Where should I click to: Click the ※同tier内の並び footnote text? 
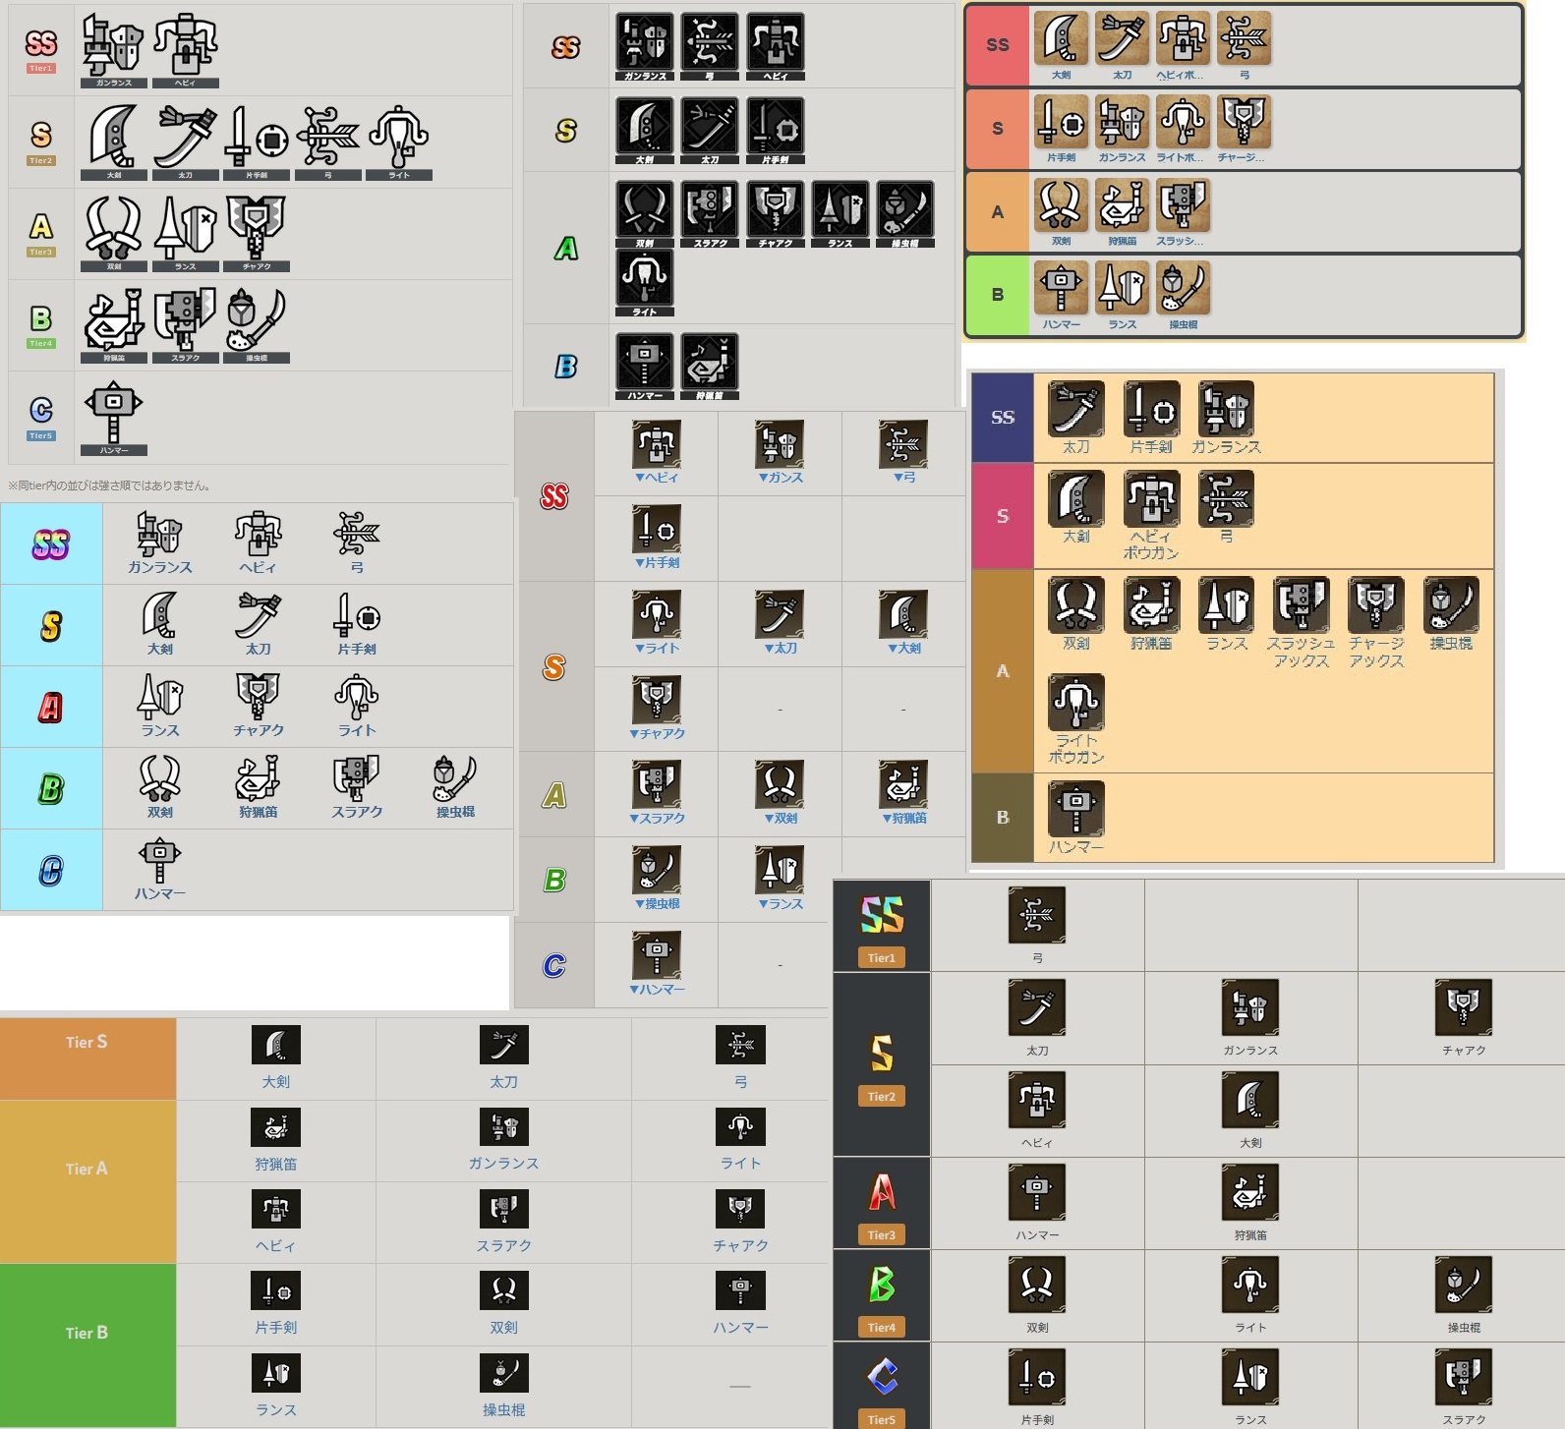click(109, 486)
